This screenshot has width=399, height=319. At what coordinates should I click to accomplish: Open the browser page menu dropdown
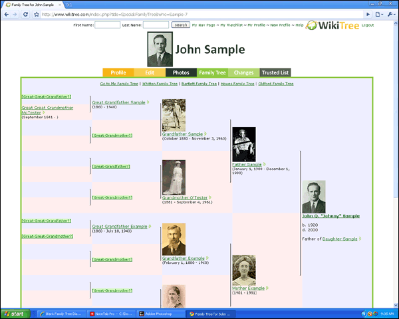pos(378,13)
